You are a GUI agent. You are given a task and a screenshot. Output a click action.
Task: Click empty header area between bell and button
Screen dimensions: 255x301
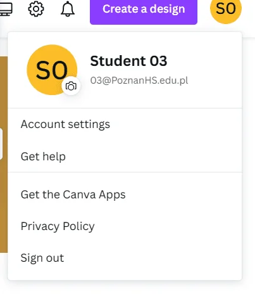[x=82, y=10]
